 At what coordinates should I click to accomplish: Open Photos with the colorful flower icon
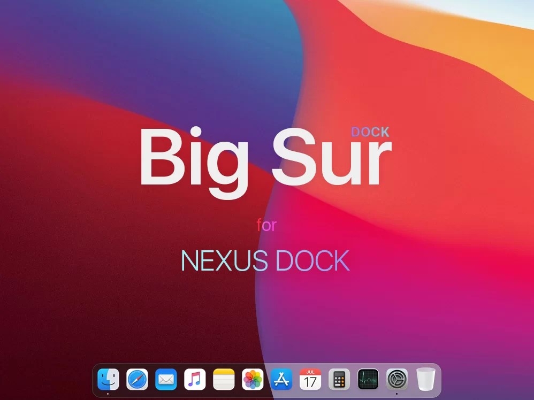coord(253,379)
